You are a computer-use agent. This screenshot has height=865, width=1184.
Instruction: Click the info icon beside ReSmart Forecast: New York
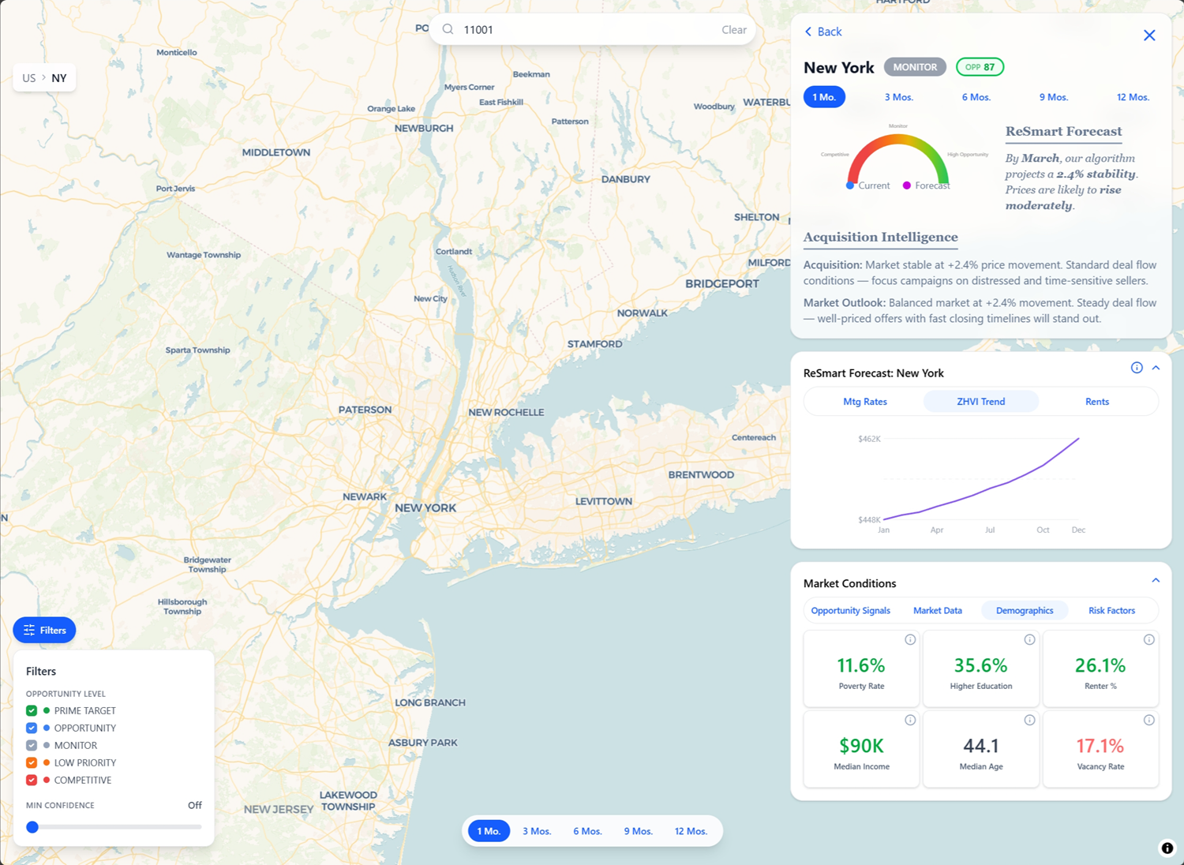tap(1137, 367)
